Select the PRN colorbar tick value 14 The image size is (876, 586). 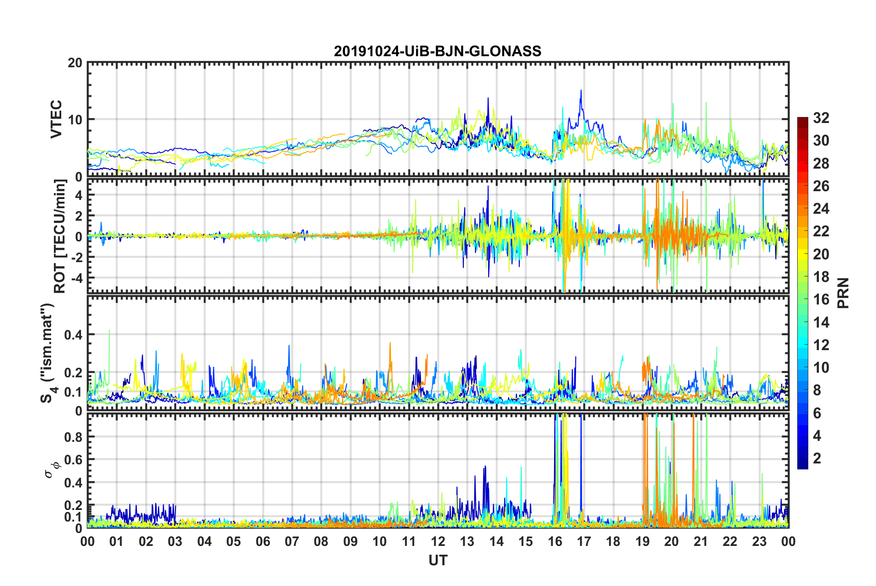(821, 322)
